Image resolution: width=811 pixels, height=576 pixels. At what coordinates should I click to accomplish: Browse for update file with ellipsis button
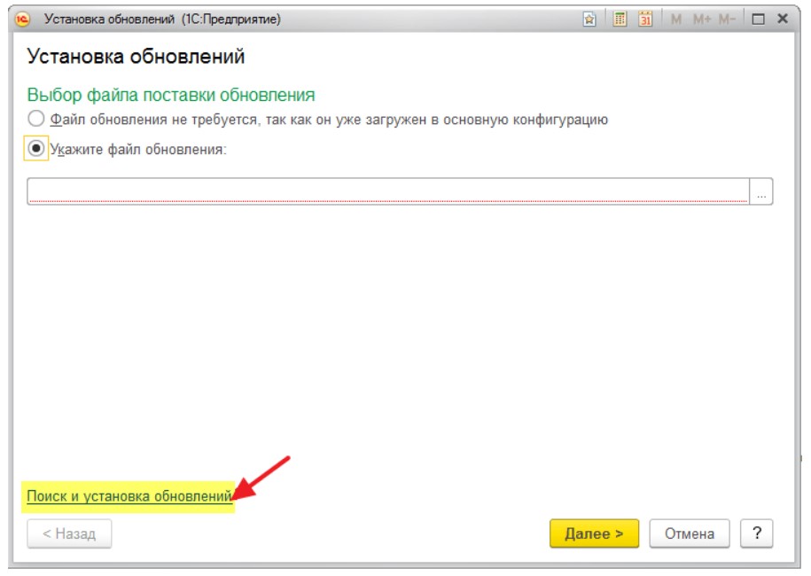click(x=761, y=192)
